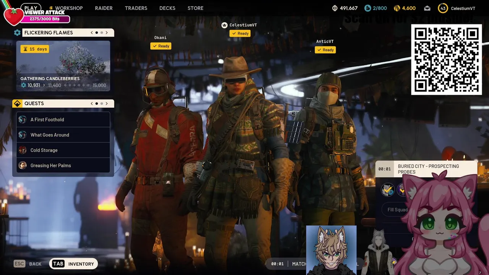Click the Buried City Prospecting Probes header
Image resolution: width=489 pixels, height=275 pixels.
coord(426,169)
